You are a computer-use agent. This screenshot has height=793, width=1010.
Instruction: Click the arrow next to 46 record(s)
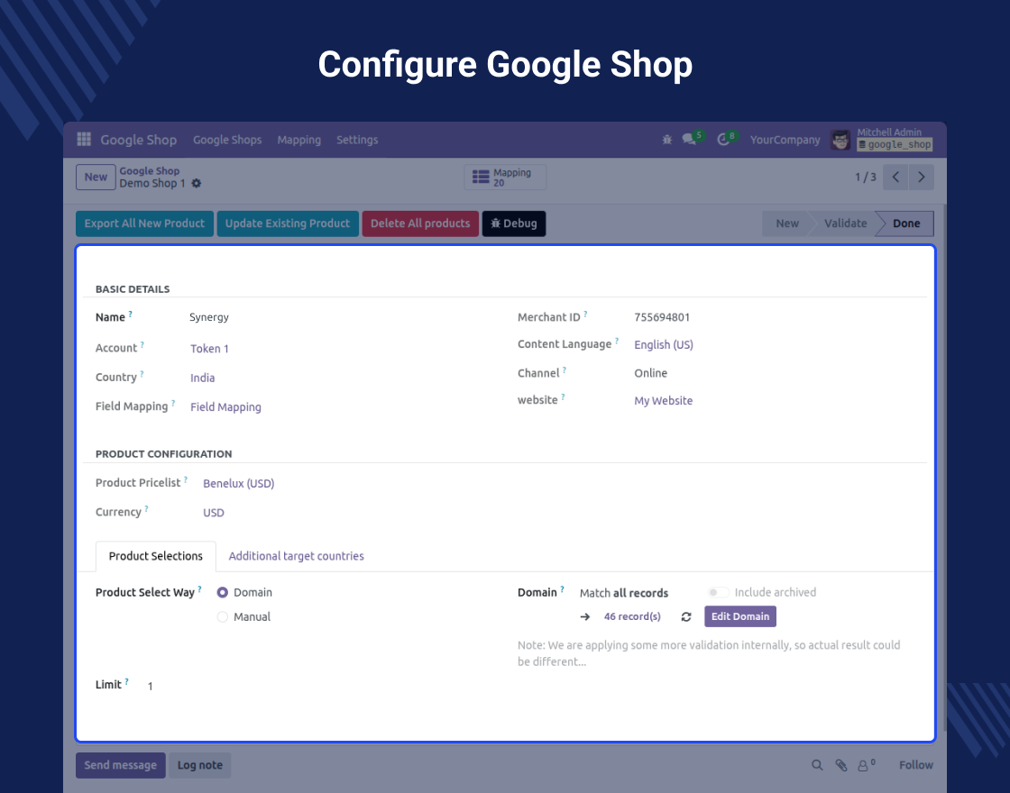tap(585, 616)
